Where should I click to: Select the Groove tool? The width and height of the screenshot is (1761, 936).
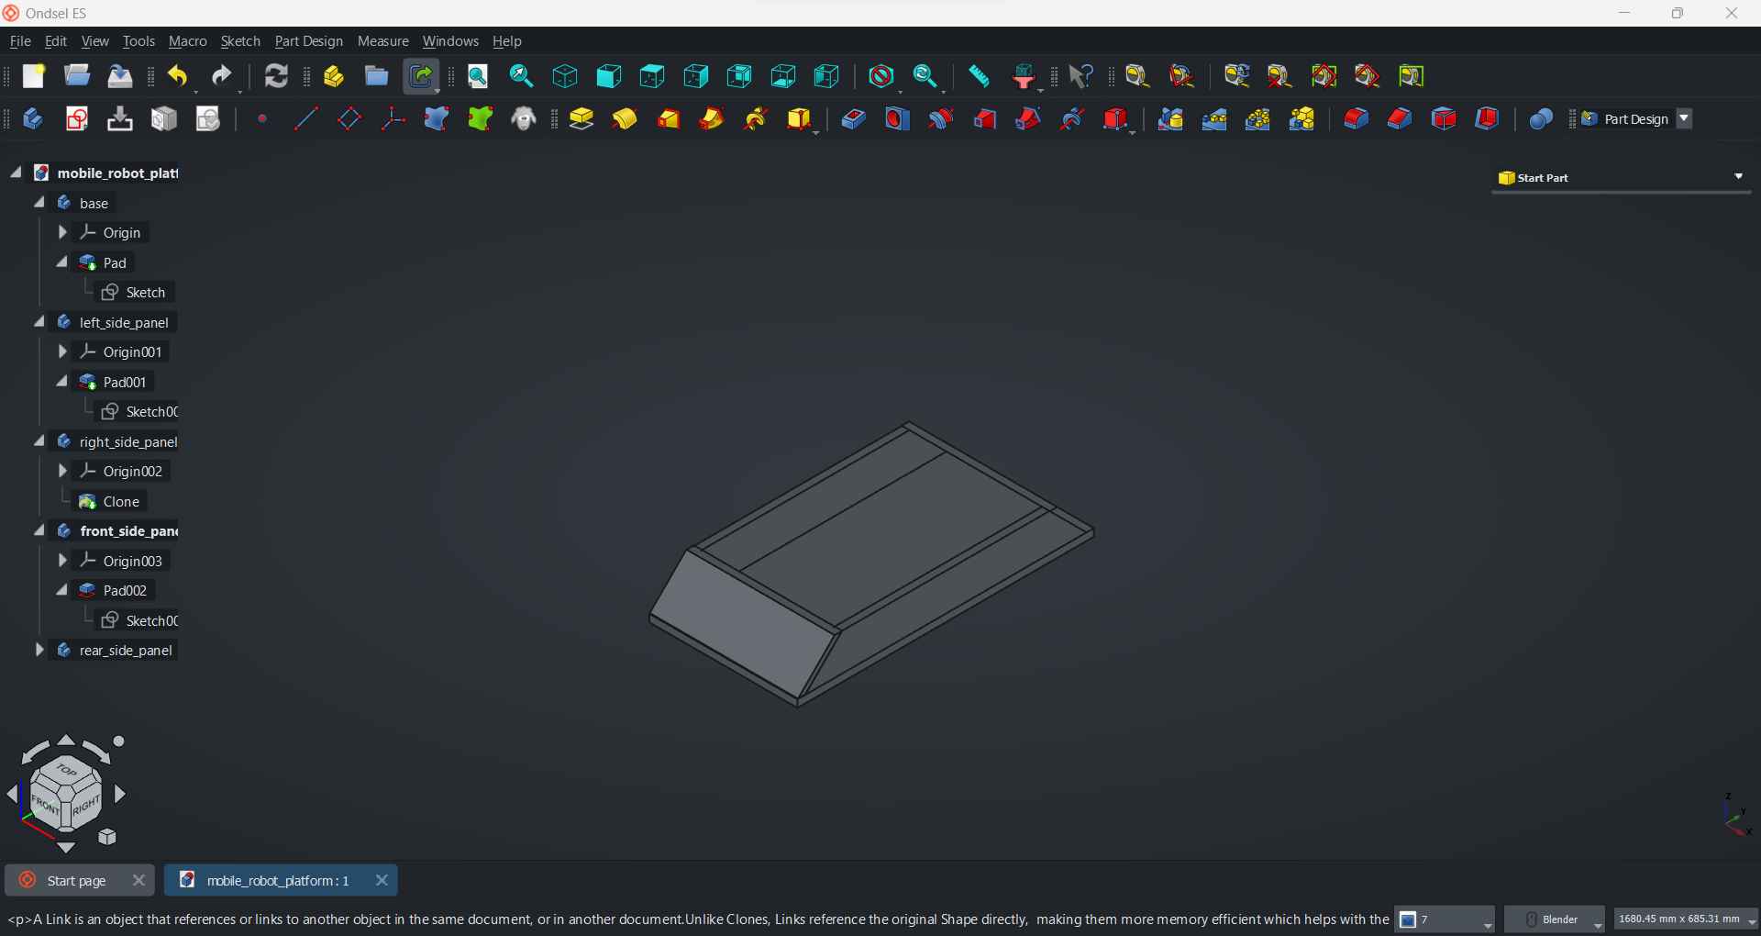tap(941, 119)
